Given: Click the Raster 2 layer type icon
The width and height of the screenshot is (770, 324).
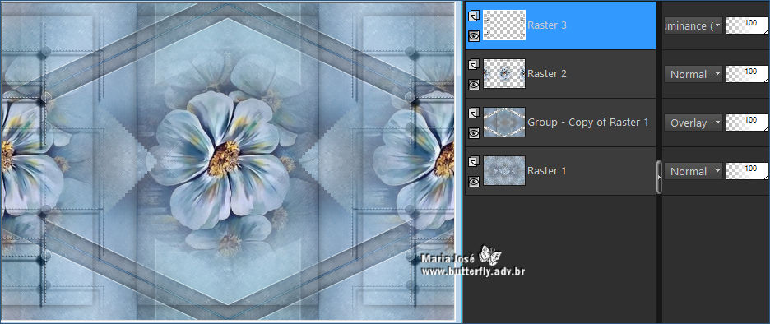Looking at the screenshot, I should [473, 65].
